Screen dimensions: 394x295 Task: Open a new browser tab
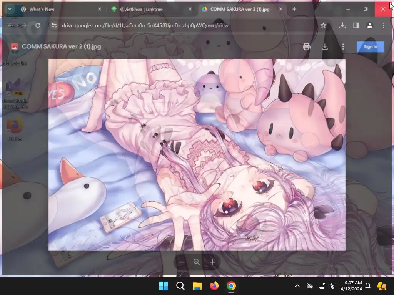[294, 9]
